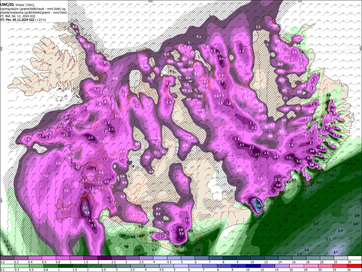The image size is (362, 272).
Task: Click the '0.1' label in the lower legend
Action: 2,270
